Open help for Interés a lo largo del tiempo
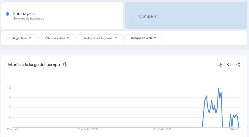The height and width of the screenshot is (137, 249). [65, 65]
